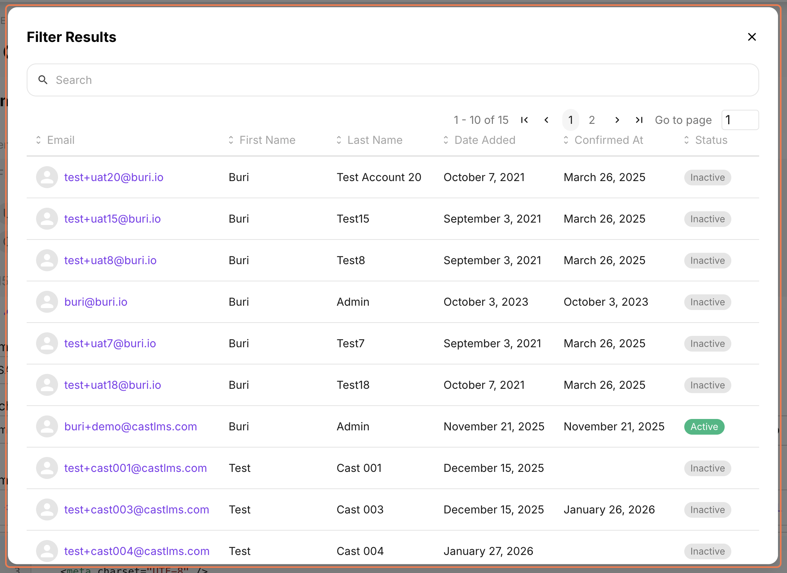This screenshot has width=787, height=573.
Task: Click avatar icon for buri+demo@castlms.com
Action: 47,426
